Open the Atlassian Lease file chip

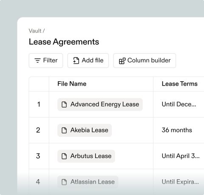pos(88,182)
